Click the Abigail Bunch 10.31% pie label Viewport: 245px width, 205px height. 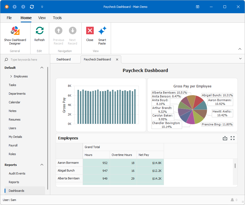pyautogui.click(x=217, y=95)
